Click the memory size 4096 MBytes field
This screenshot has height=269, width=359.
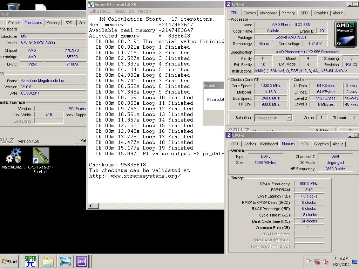click(265, 163)
